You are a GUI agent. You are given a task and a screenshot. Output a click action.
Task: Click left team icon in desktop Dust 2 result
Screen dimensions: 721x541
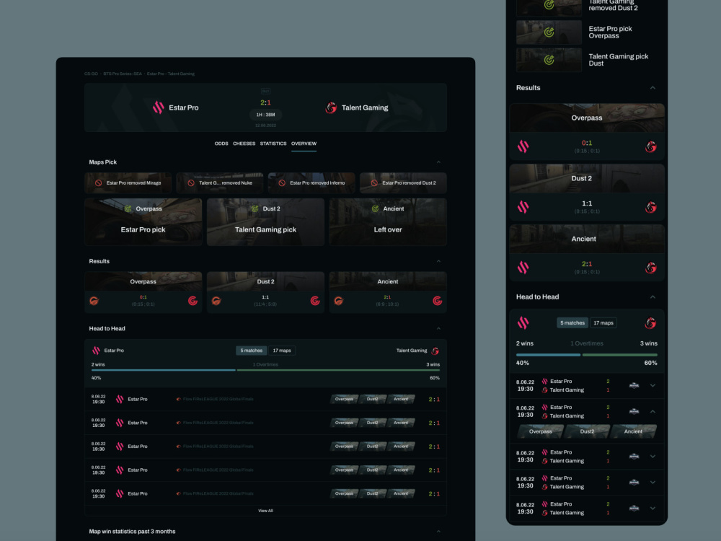[216, 301]
